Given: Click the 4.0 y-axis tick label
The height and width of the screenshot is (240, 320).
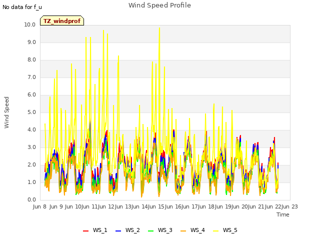Looking at the screenshot, I should 31,130.
